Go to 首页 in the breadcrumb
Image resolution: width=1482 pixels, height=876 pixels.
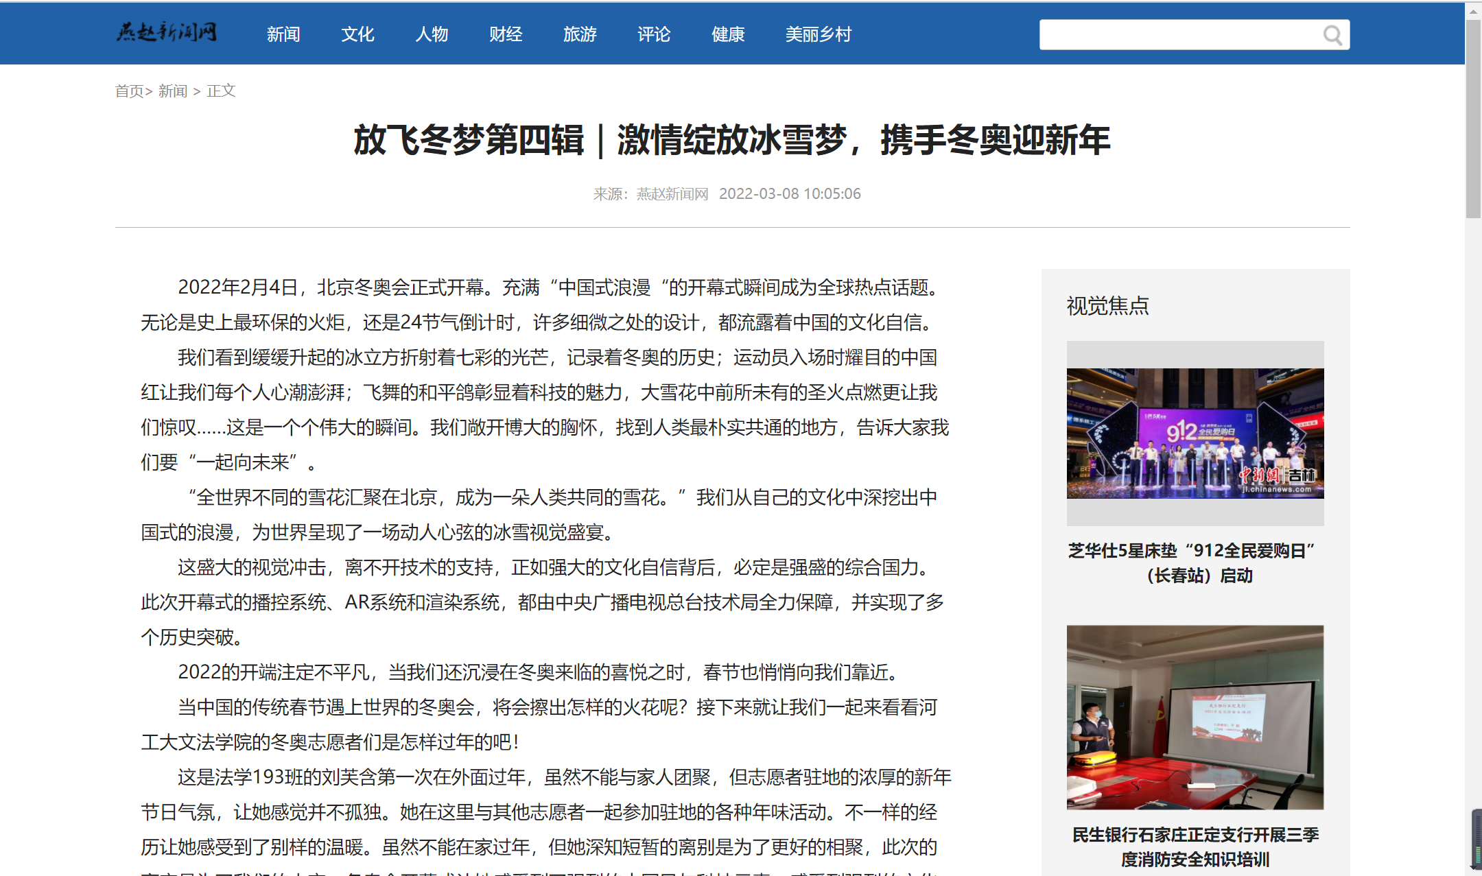point(129,91)
